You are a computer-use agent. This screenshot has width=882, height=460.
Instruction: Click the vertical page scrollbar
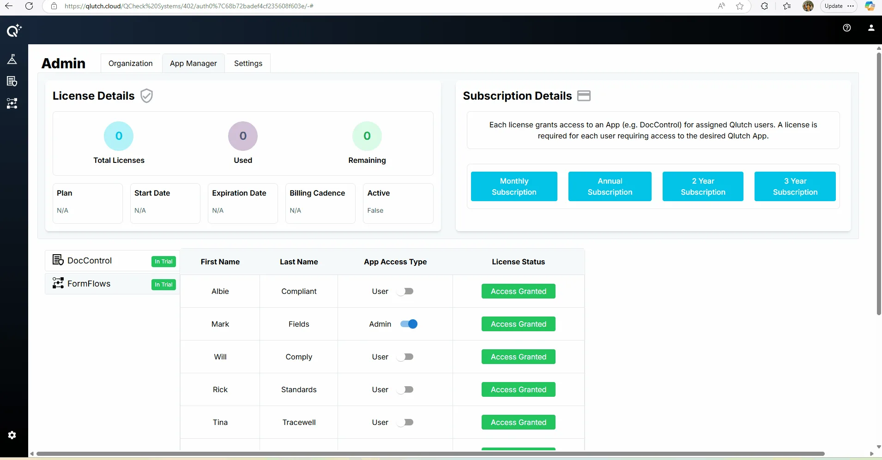pos(879,184)
